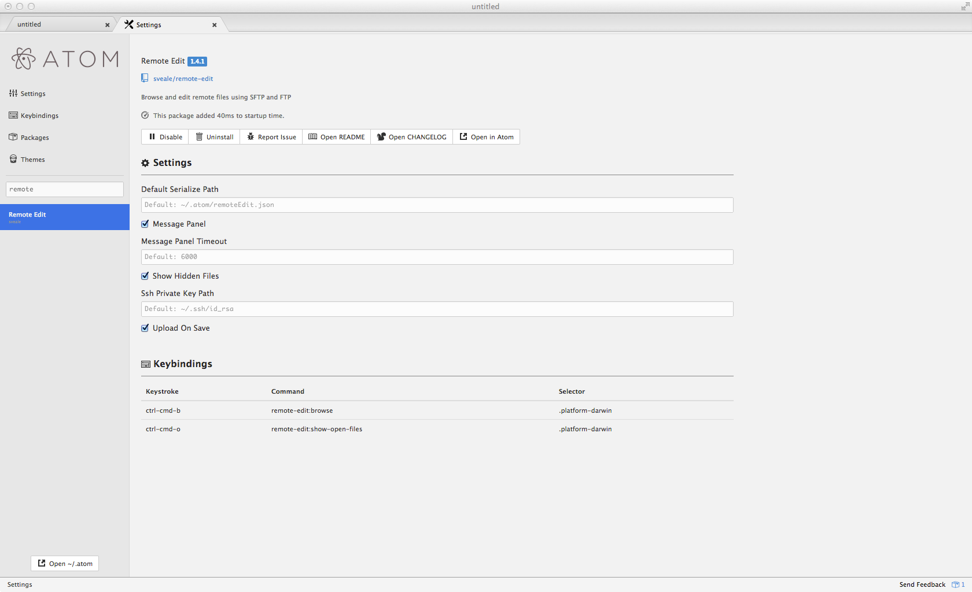Open Settings in the sidebar menu
972x592 pixels.
pyautogui.click(x=27, y=94)
